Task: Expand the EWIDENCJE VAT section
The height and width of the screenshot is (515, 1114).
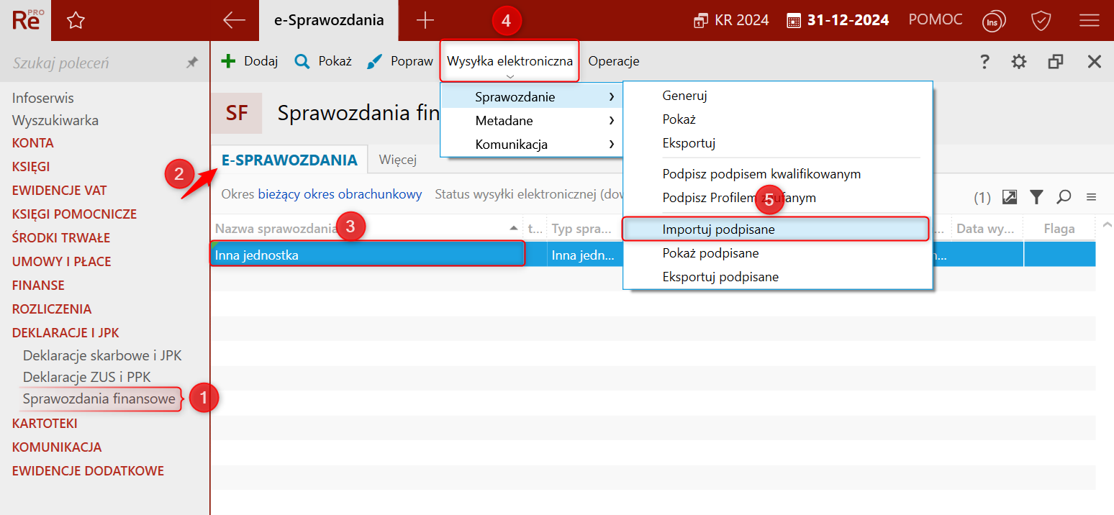Action: tap(59, 191)
